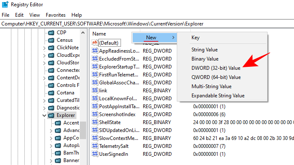This screenshot has width=294, height=165.
Task: Expand the ContentDe tree node
Action: pyautogui.click(x=45, y=78)
